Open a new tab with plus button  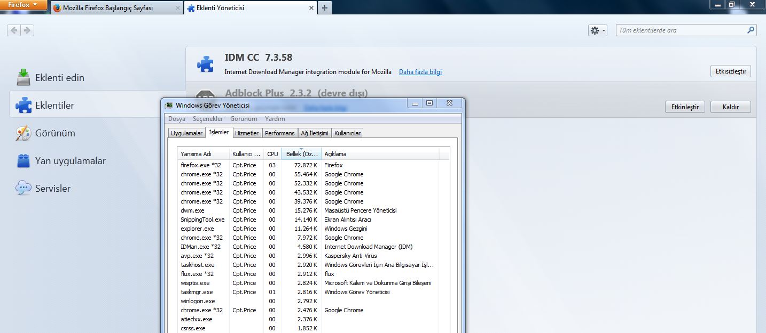pyautogui.click(x=325, y=8)
